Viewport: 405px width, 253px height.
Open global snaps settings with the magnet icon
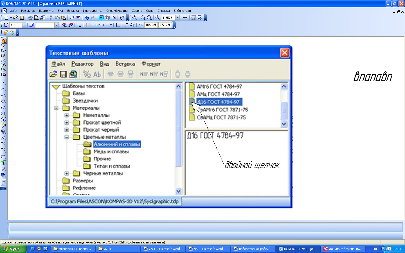click(x=64, y=25)
